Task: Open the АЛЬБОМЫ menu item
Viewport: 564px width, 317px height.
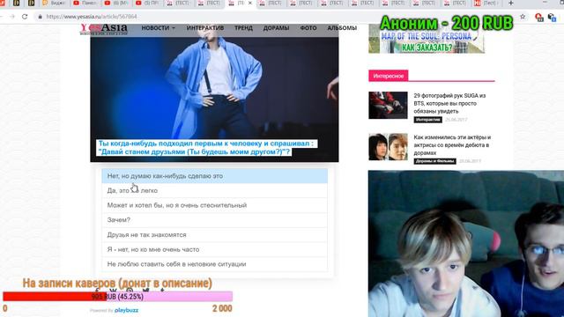Action: pyautogui.click(x=342, y=27)
